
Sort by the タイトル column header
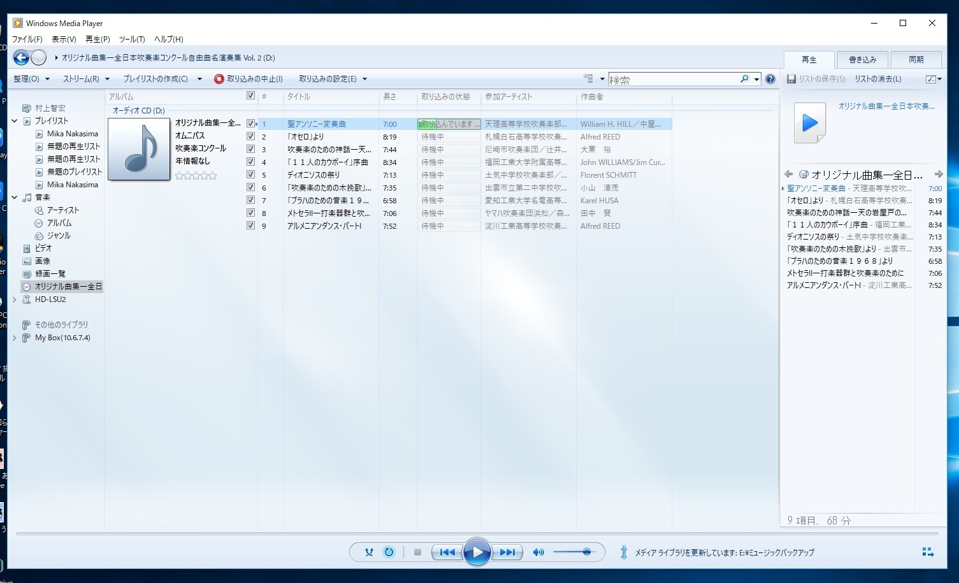[x=331, y=97]
